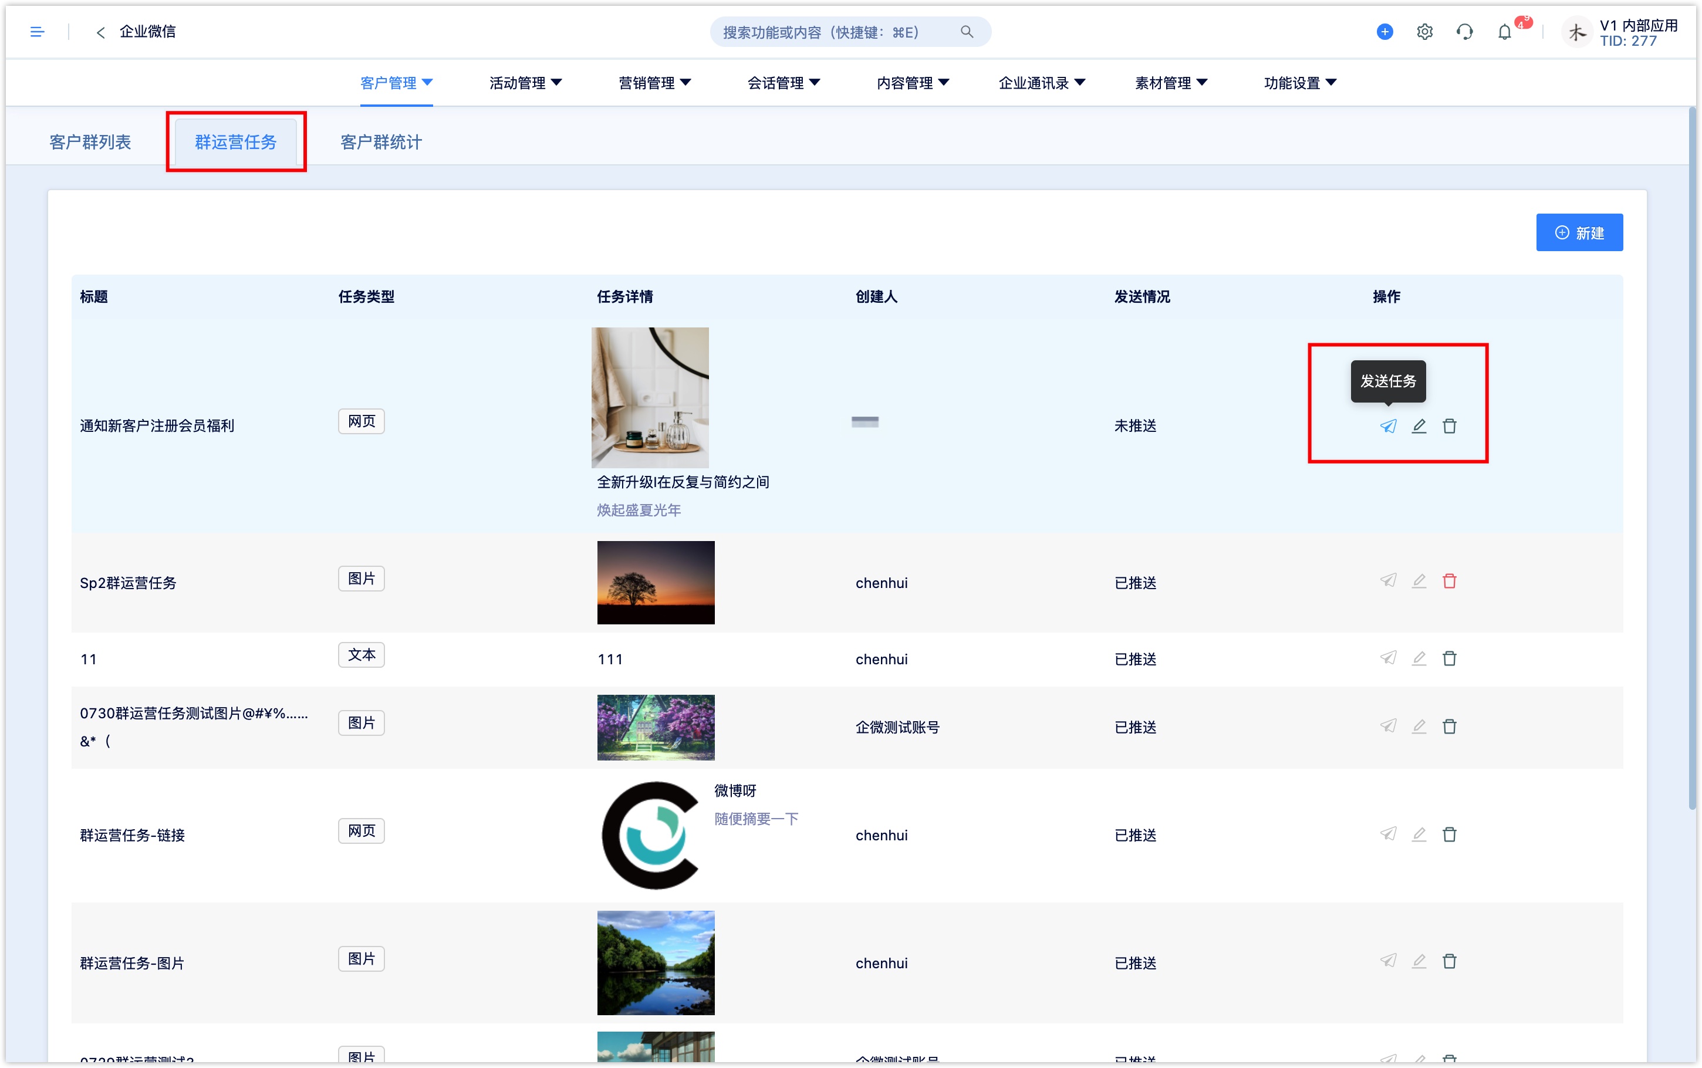Click the 全新升级I在反复与简约之间 link title
Viewport: 1702px width, 1068px height.
coord(683,482)
